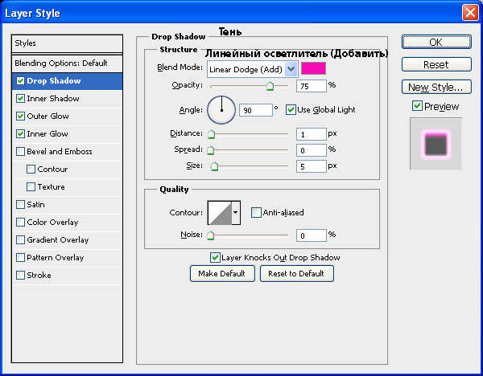Toggle the Preview checkbox
The image size is (483, 376).
pos(417,106)
